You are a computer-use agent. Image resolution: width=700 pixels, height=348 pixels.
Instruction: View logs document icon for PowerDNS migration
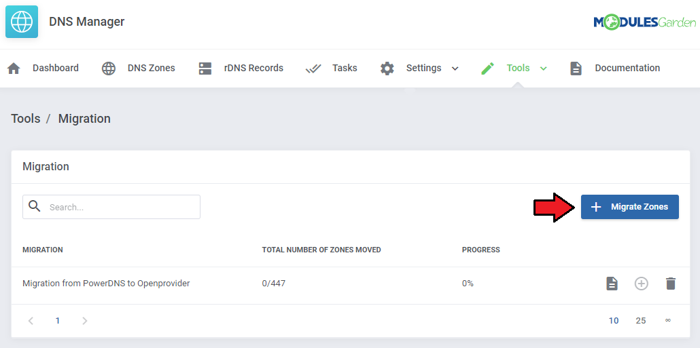point(612,284)
